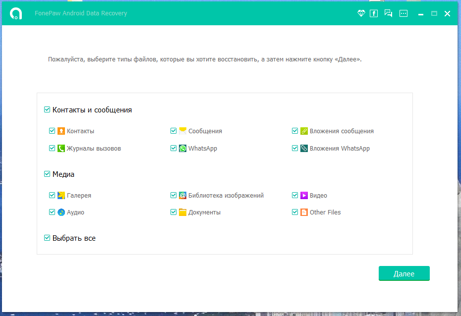This screenshot has height=316, width=461.
Task: Uncheck the Журналы вызовов checkbox
Action: pyautogui.click(x=52, y=148)
